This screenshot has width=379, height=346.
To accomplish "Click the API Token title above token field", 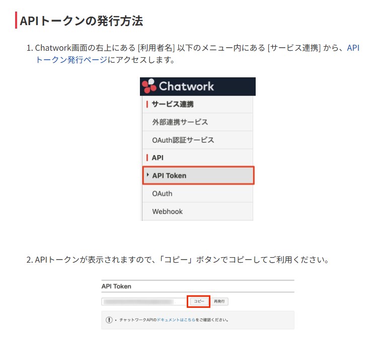I will click(116, 286).
